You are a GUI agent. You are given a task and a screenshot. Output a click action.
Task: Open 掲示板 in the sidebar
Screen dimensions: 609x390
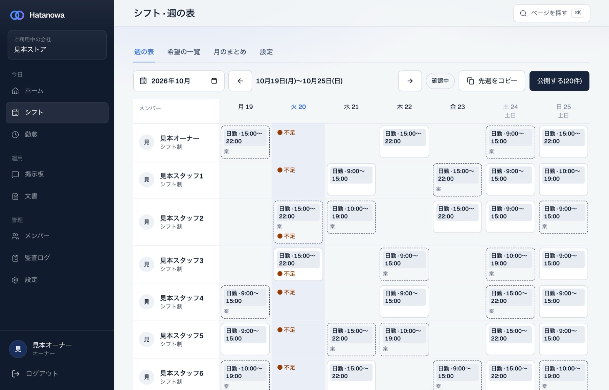57,175
